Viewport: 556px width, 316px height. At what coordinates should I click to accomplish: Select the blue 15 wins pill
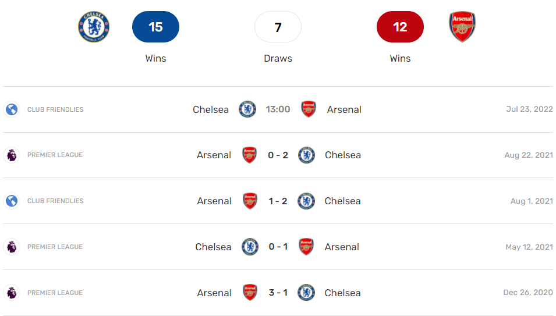[155, 27]
